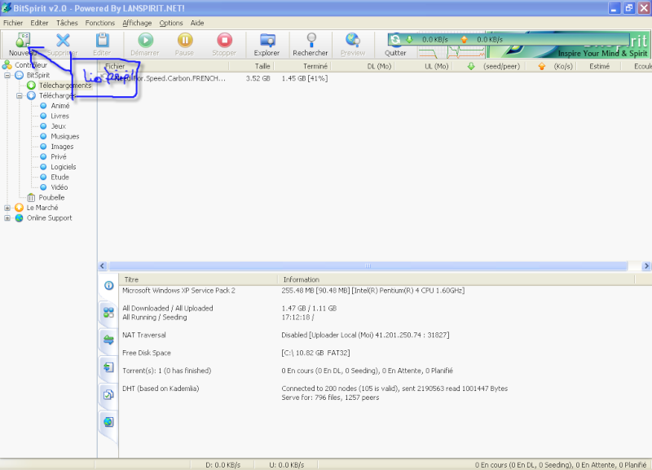Click the Pause toolbar icon
The image size is (652, 470).
185,40
